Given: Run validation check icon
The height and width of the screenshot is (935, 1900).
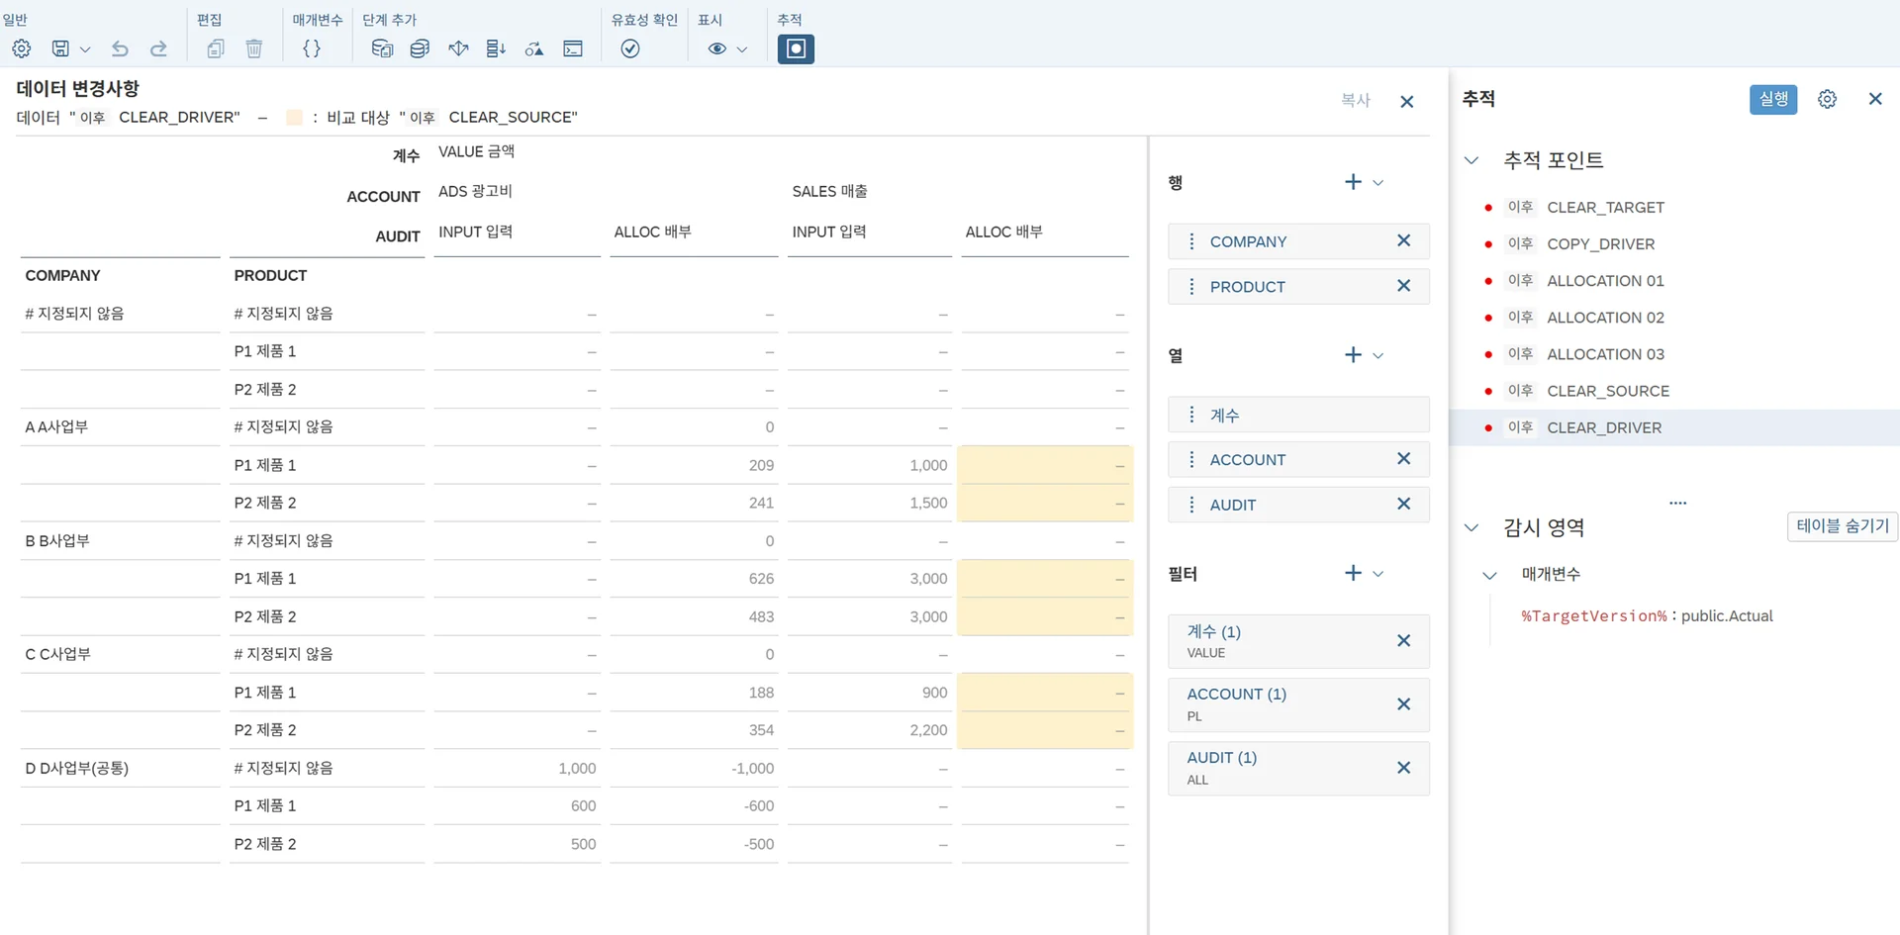Looking at the screenshot, I should 630,48.
